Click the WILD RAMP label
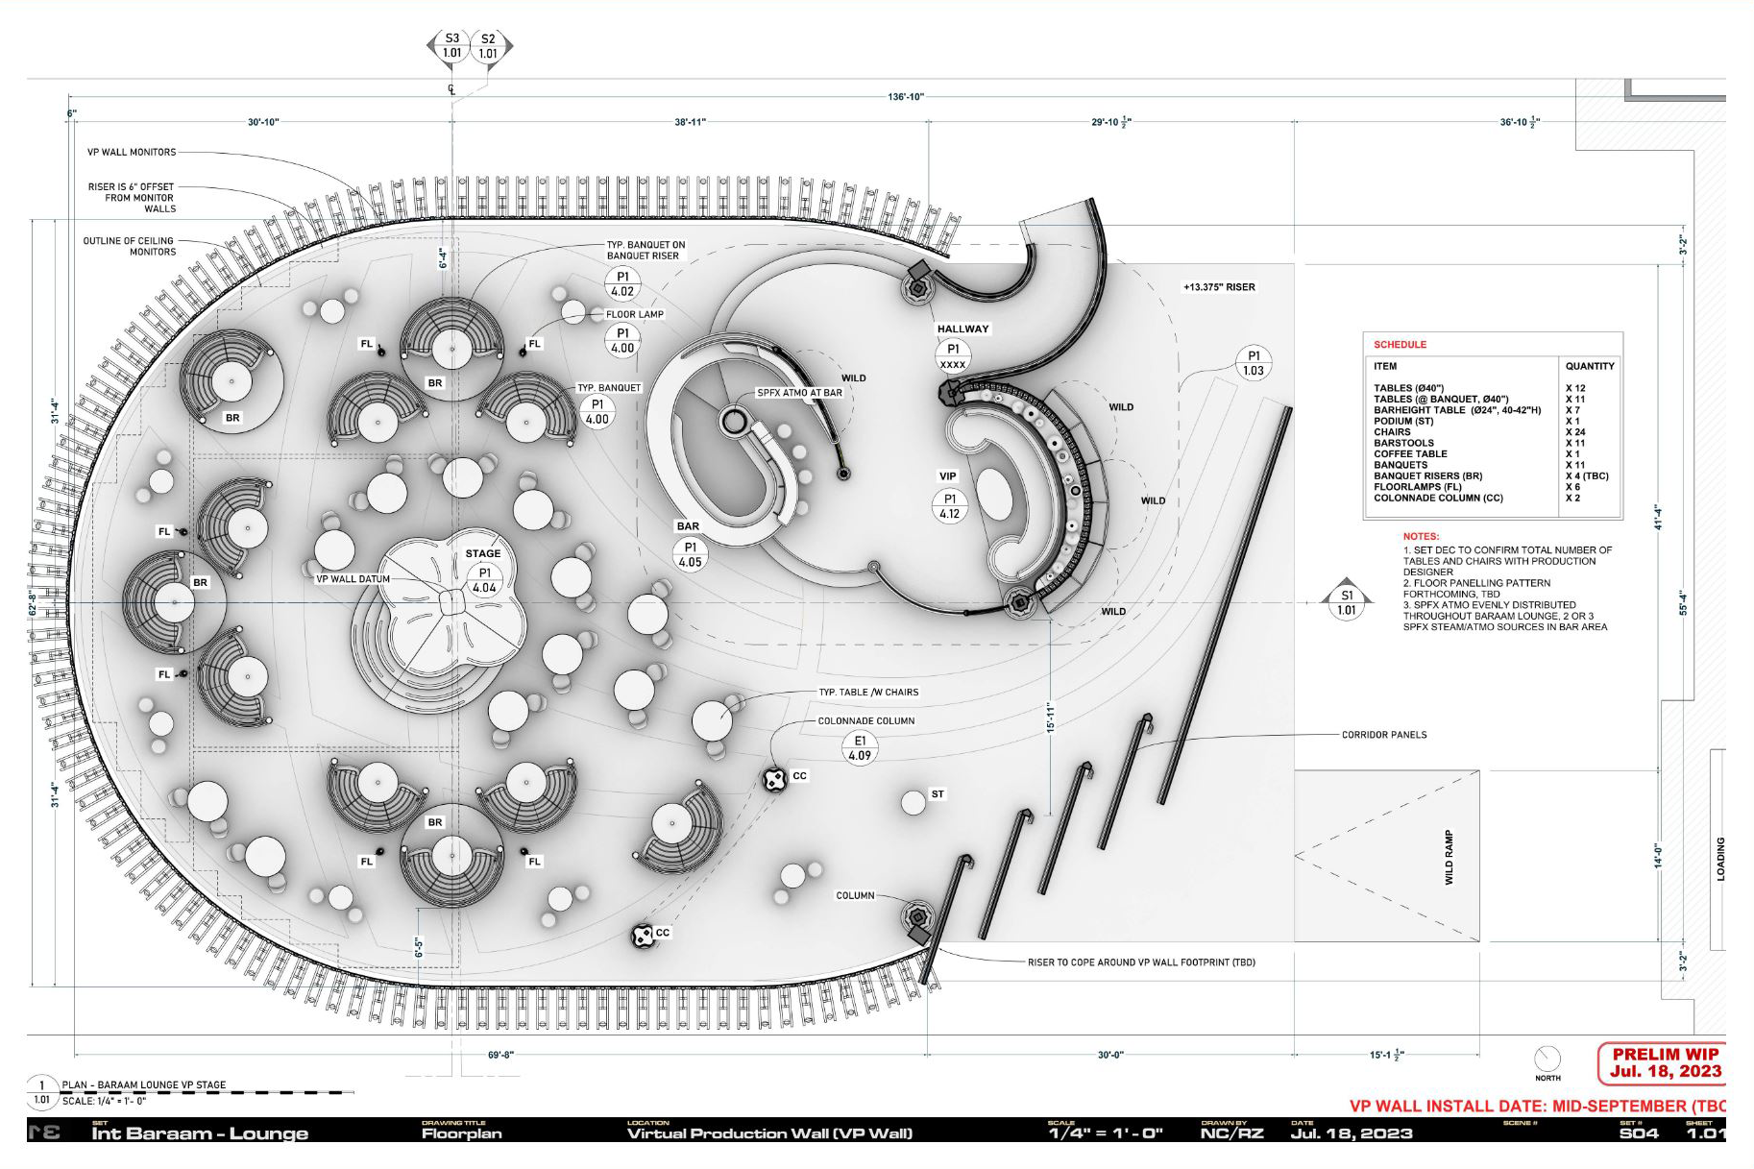The width and height of the screenshot is (1754, 1169). tap(1449, 857)
